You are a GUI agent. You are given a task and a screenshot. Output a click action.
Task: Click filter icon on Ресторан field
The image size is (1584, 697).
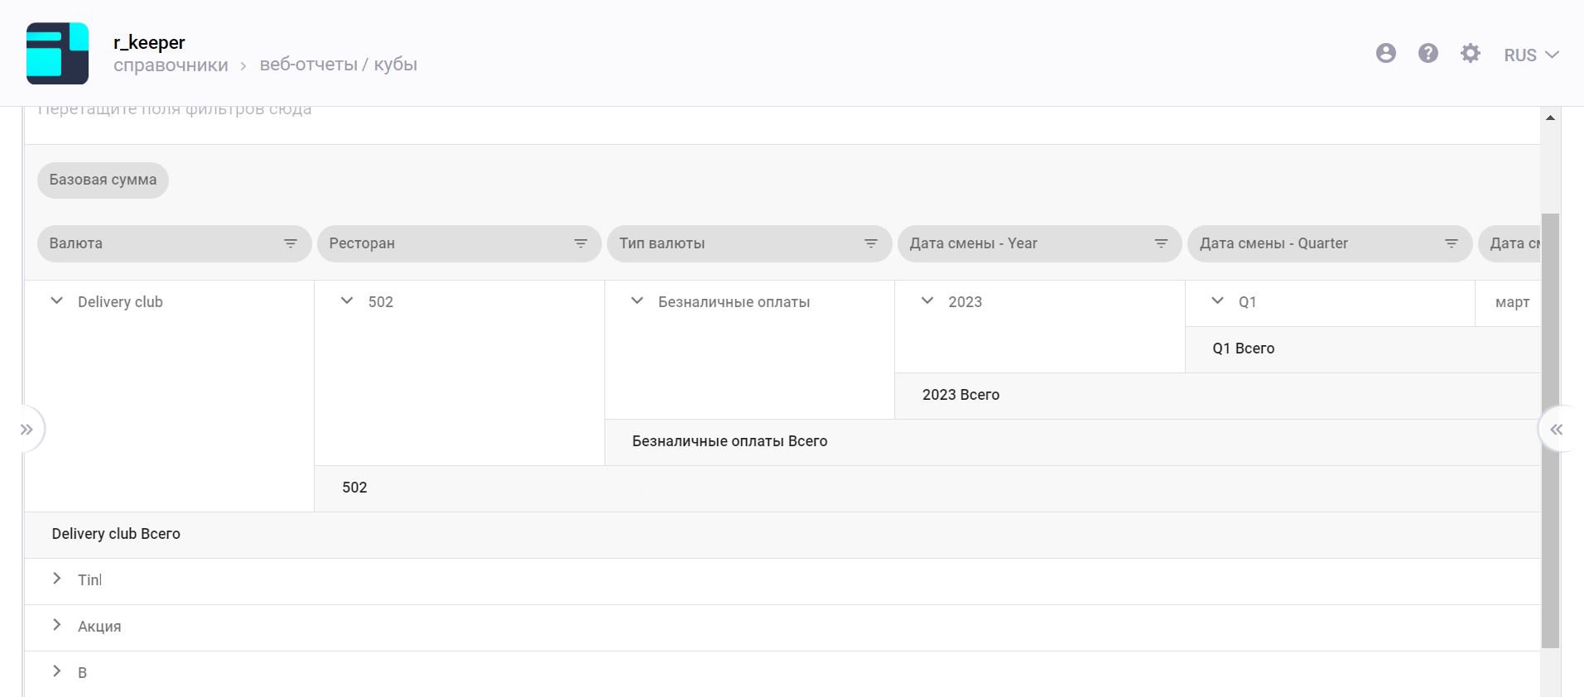coord(580,243)
